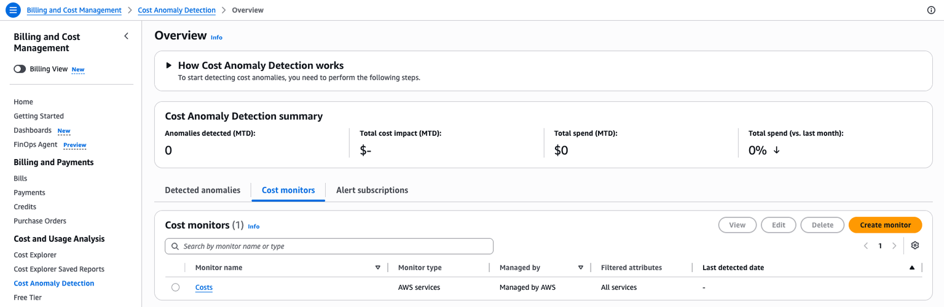The height and width of the screenshot is (307, 944).
Task: Click page number 1 in pagination
Action: [880, 246]
